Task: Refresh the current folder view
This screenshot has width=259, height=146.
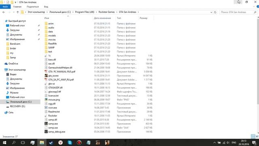Action: pyautogui.click(x=215, y=12)
